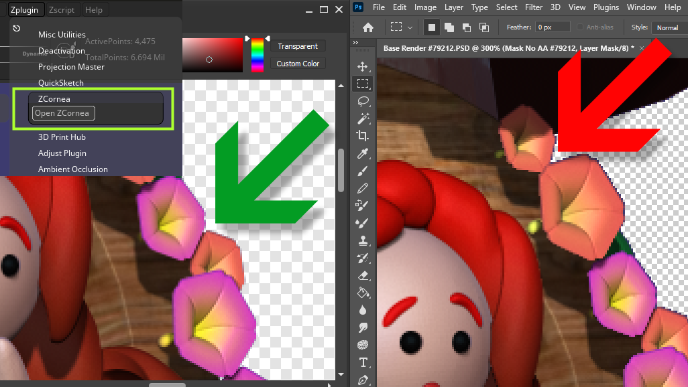Select the Brush tool
This screenshot has height=387, width=688.
click(x=362, y=171)
